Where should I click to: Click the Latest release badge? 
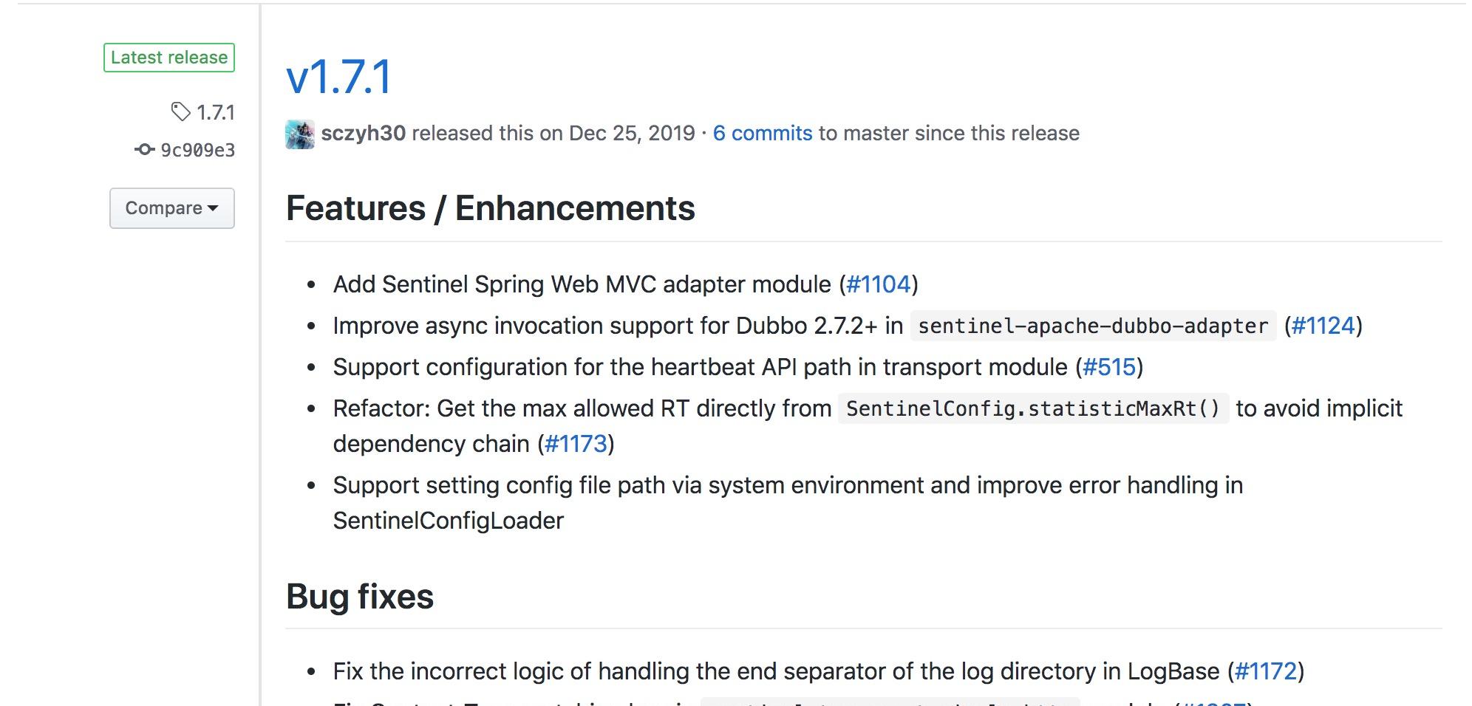169,58
